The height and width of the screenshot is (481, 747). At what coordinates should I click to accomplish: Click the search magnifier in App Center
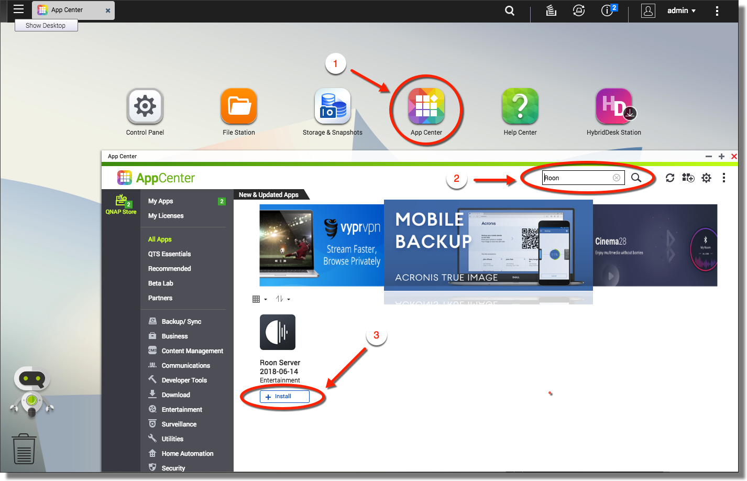(636, 178)
